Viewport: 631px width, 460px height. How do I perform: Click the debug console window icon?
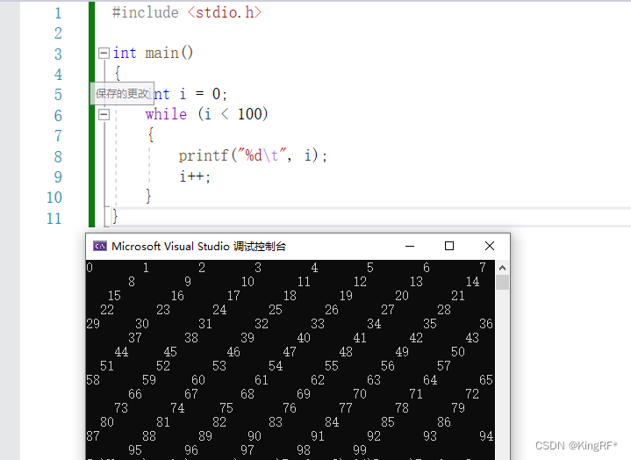tap(100, 246)
